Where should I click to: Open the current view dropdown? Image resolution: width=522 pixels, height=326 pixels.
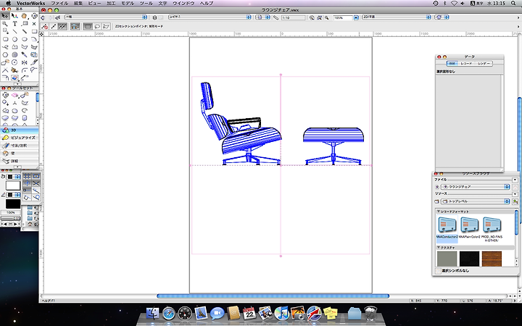point(396,17)
